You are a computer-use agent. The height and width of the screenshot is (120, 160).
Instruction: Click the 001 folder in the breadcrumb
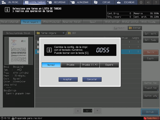coord(72,33)
